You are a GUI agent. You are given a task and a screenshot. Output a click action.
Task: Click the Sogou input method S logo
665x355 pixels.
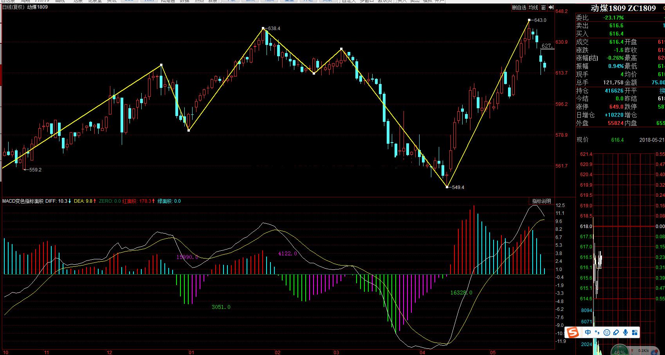point(573,333)
